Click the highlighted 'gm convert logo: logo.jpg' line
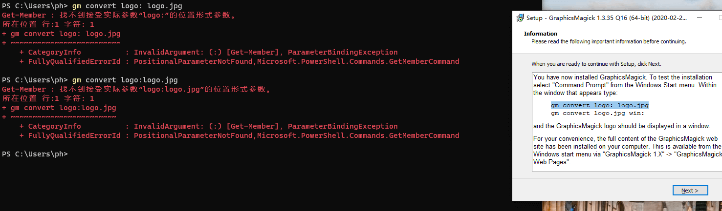 click(x=599, y=105)
